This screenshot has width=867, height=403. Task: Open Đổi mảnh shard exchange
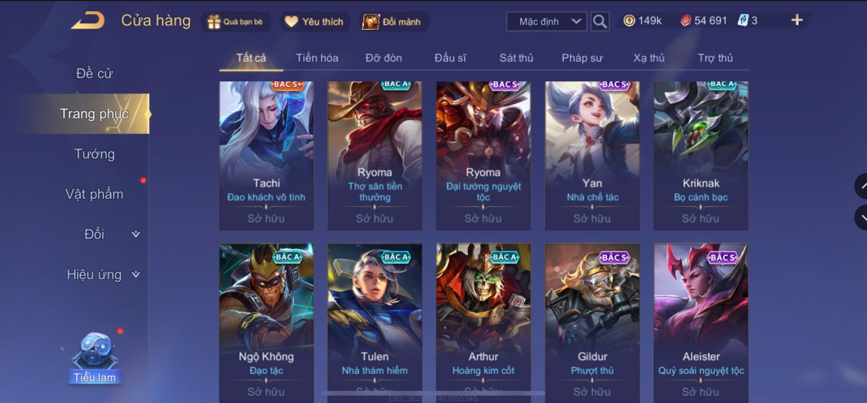[x=370, y=22]
